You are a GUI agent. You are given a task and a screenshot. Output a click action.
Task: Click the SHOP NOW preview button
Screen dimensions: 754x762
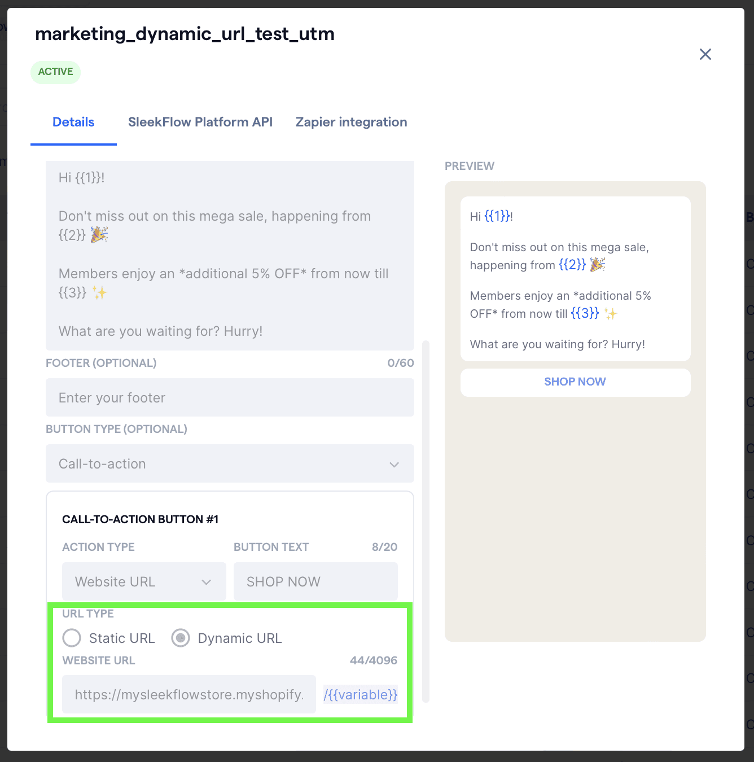click(575, 382)
